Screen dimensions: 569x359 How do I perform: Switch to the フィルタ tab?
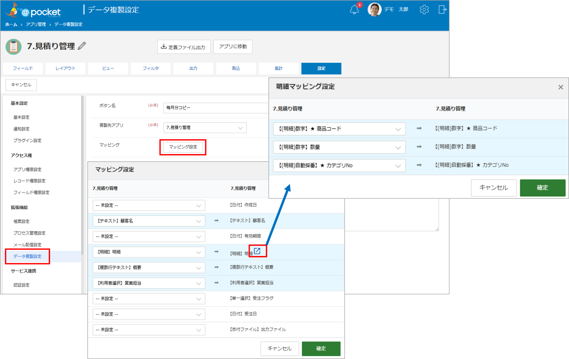point(151,69)
